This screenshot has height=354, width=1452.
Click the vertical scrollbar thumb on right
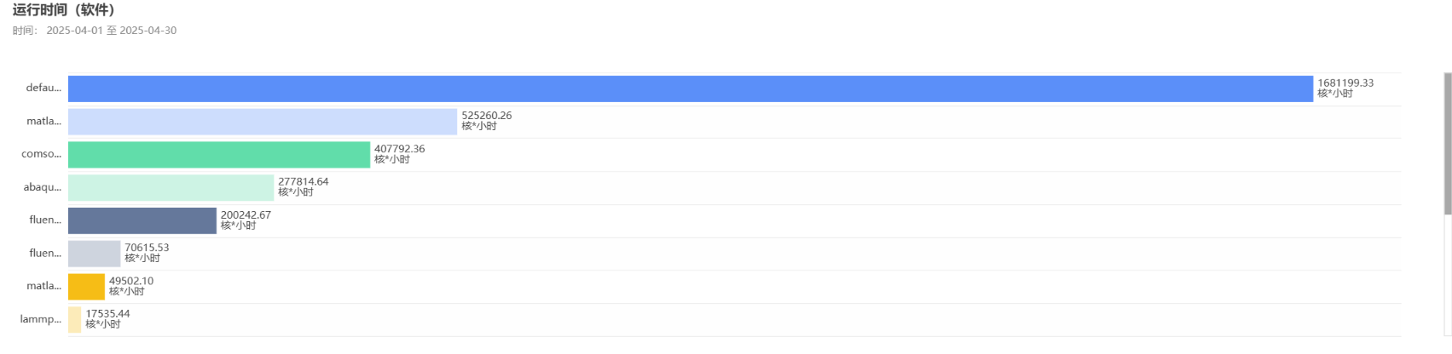tap(1447, 143)
